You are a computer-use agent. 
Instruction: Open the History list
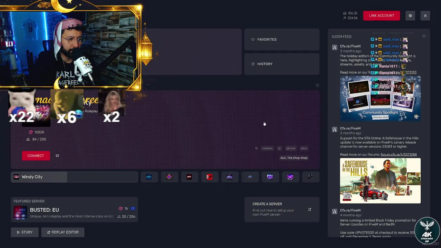[x=282, y=64]
